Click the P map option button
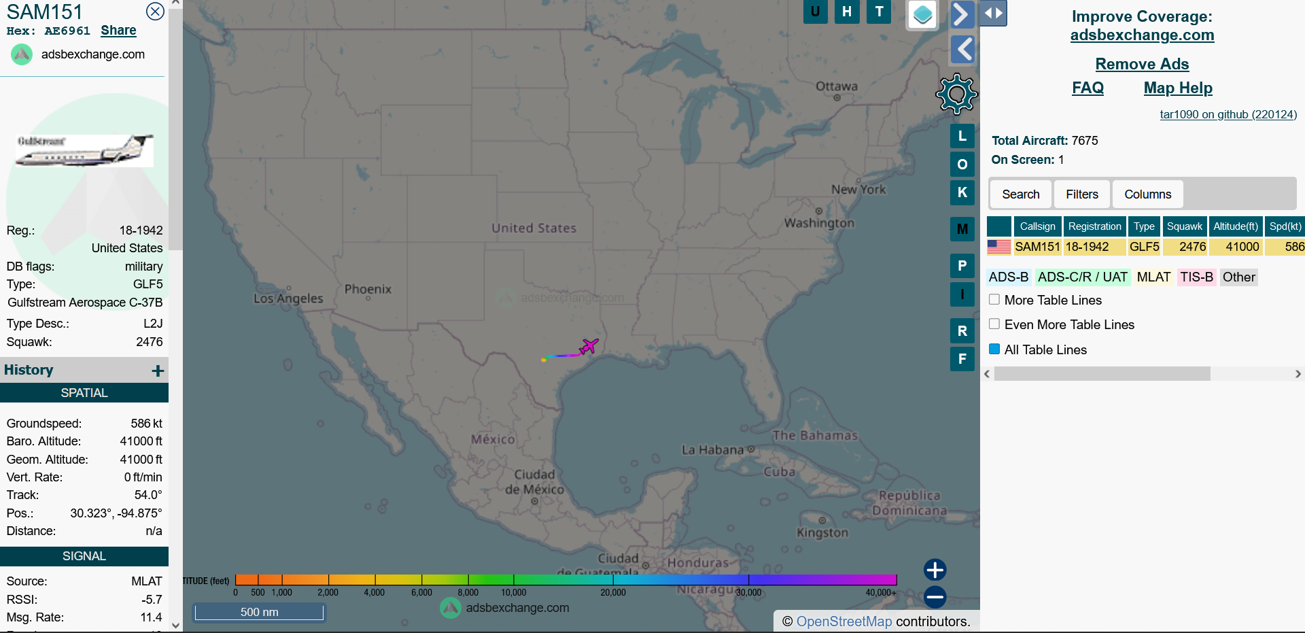Image resolution: width=1305 pixels, height=633 pixels. 962,266
